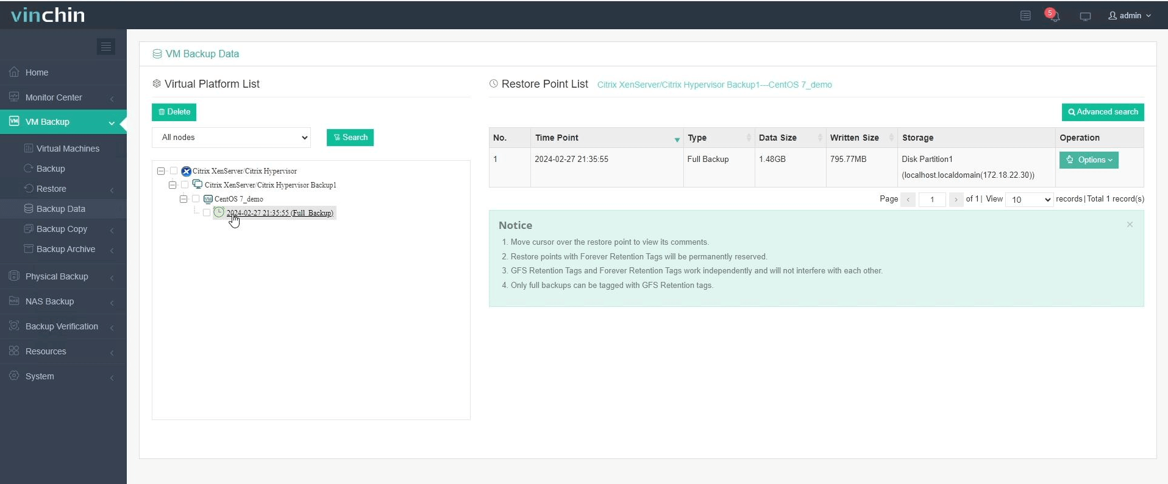The height and width of the screenshot is (484, 1168).
Task: Collapse the VM Backup sidebar section
Action: click(x=112, y=122)
